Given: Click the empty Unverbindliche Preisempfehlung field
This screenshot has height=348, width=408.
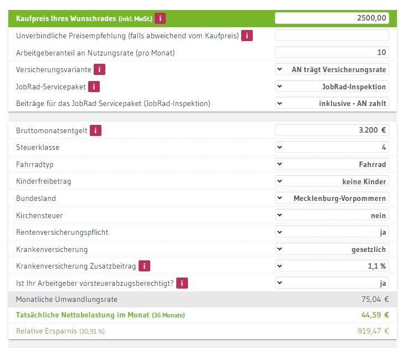Looking at the screenshot, I should click(x=331, y=35).
